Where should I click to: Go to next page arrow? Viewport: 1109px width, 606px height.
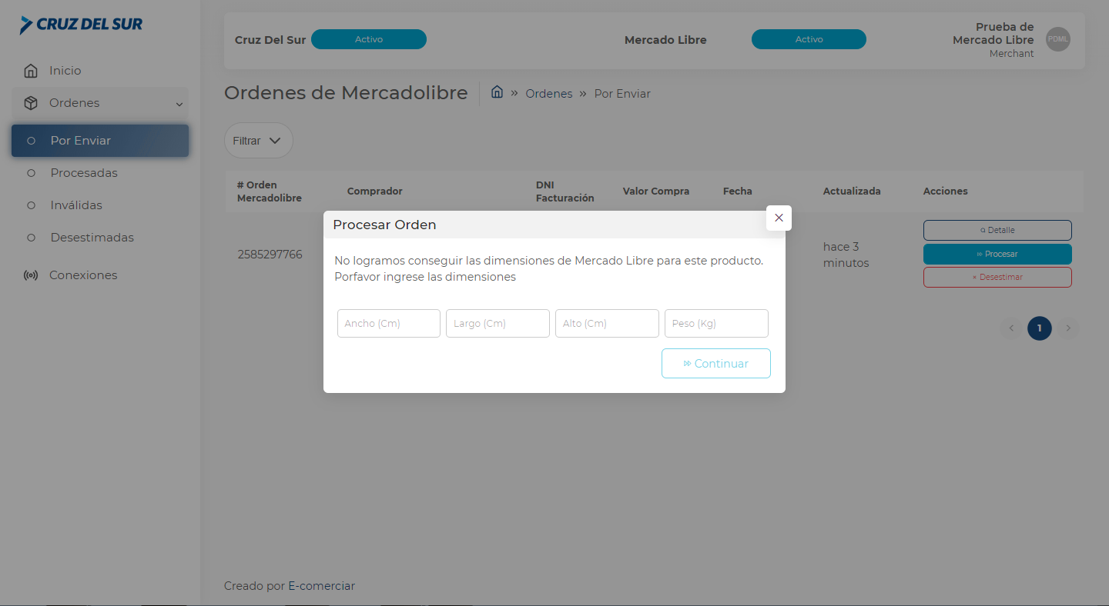coord(1067,328)
